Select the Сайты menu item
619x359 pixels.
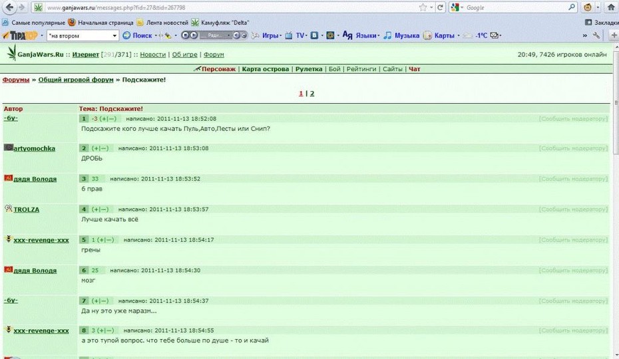click(x=393, y=69)
